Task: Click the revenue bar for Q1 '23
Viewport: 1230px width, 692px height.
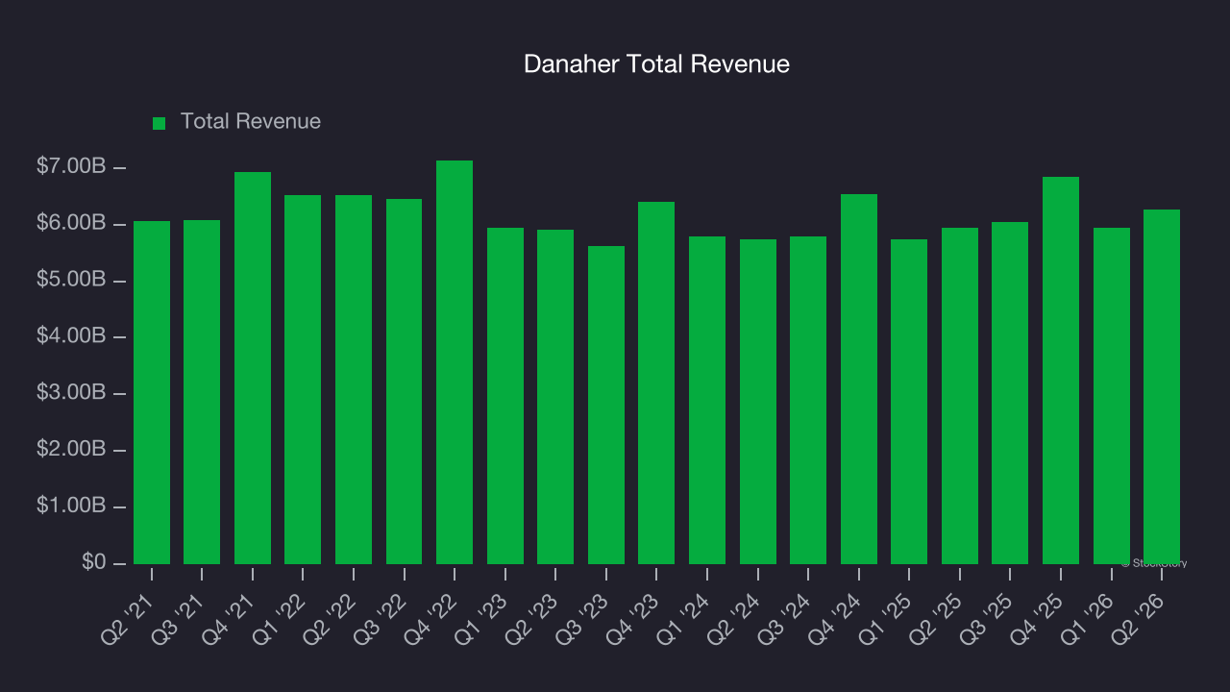Action: pyautogui.click(x=505, y=396)
